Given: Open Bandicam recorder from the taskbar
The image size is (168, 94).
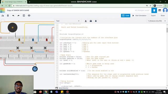Looking at the screenshot, I should click(67, 92).
